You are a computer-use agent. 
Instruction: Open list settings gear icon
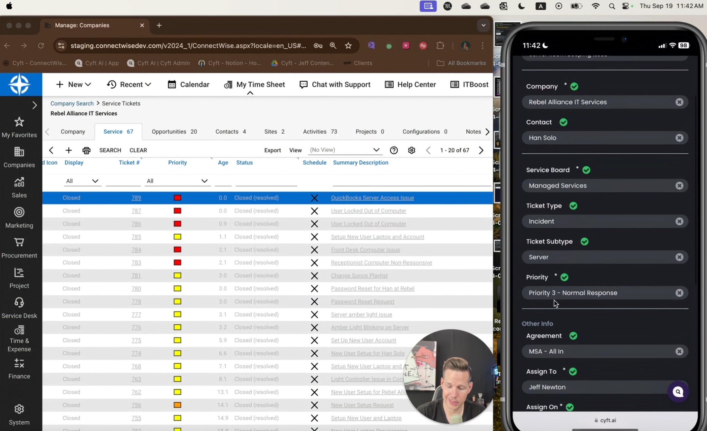(x=411, y=150)
